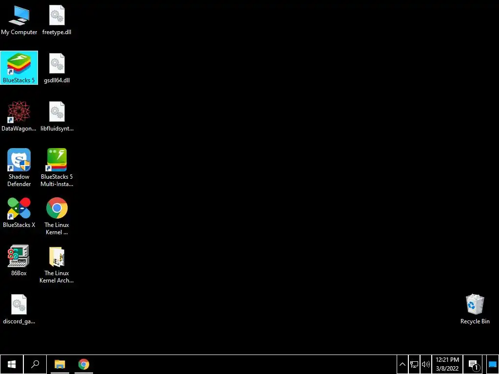Image resolution: width=499 pixels, height=374 pixels.
Task: Select The Linux Kernel Chrome shortcut
Action: 57,216
